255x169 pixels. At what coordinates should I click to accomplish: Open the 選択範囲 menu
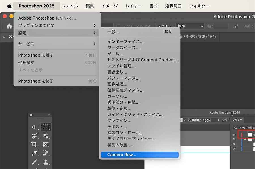[x=173, y=6]
